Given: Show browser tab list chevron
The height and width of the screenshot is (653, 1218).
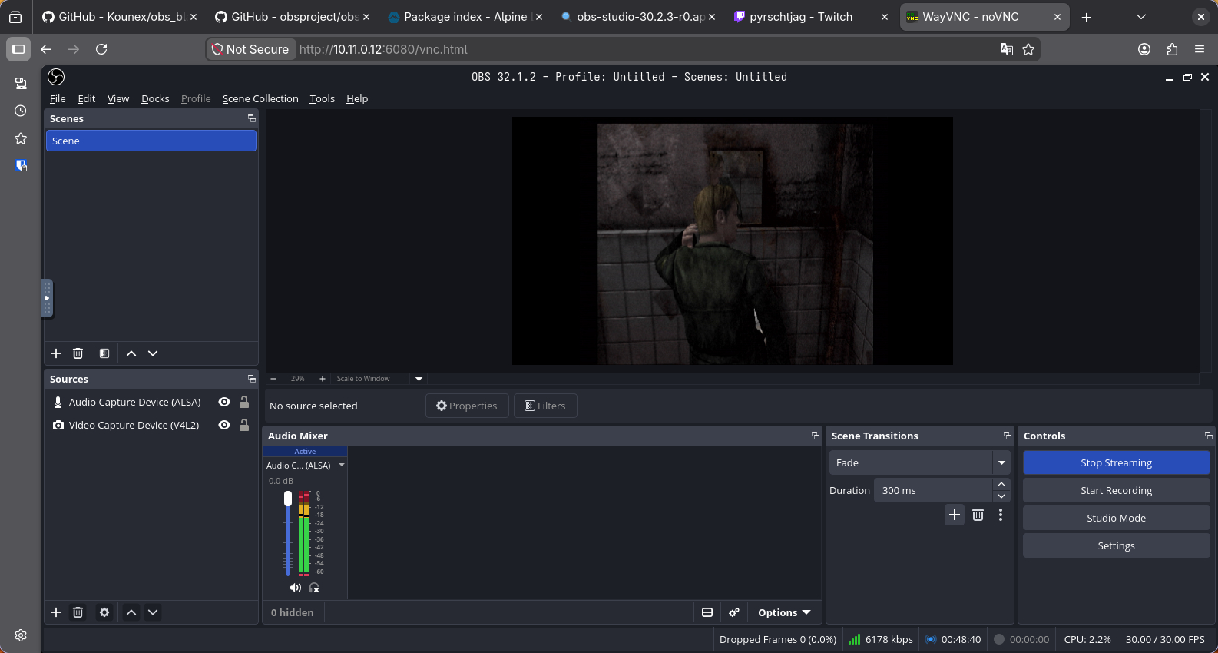Looking at the screenshot, I should pos(1141,17).
